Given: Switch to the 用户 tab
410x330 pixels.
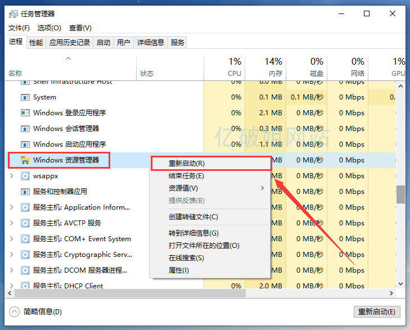Looking at the screenshot, I should pos(123,43).
